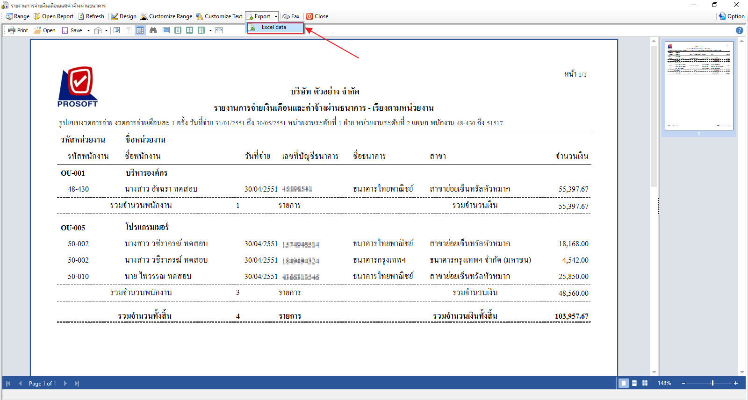Click Open with the folder icon

coord(44,30)
